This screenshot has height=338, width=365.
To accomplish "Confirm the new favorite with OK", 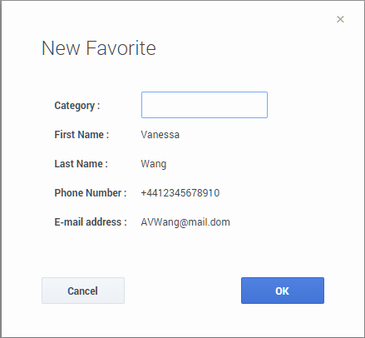I will coord(283,291).
